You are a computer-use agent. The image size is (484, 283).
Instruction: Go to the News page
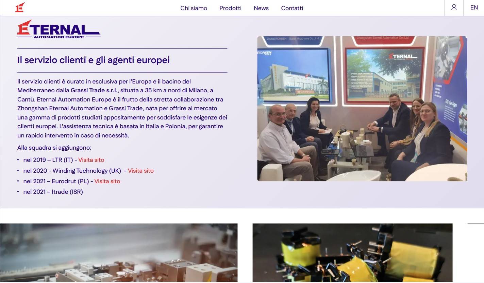pyautogui.click(x=261, y=8)
